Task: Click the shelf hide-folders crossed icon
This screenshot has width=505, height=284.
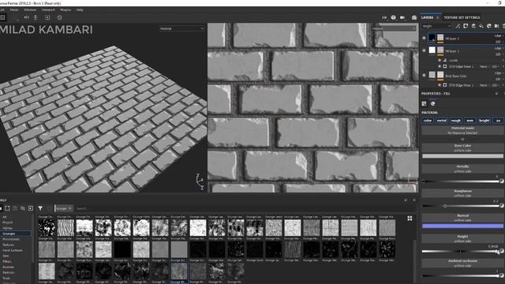Action: coord(23,208)
